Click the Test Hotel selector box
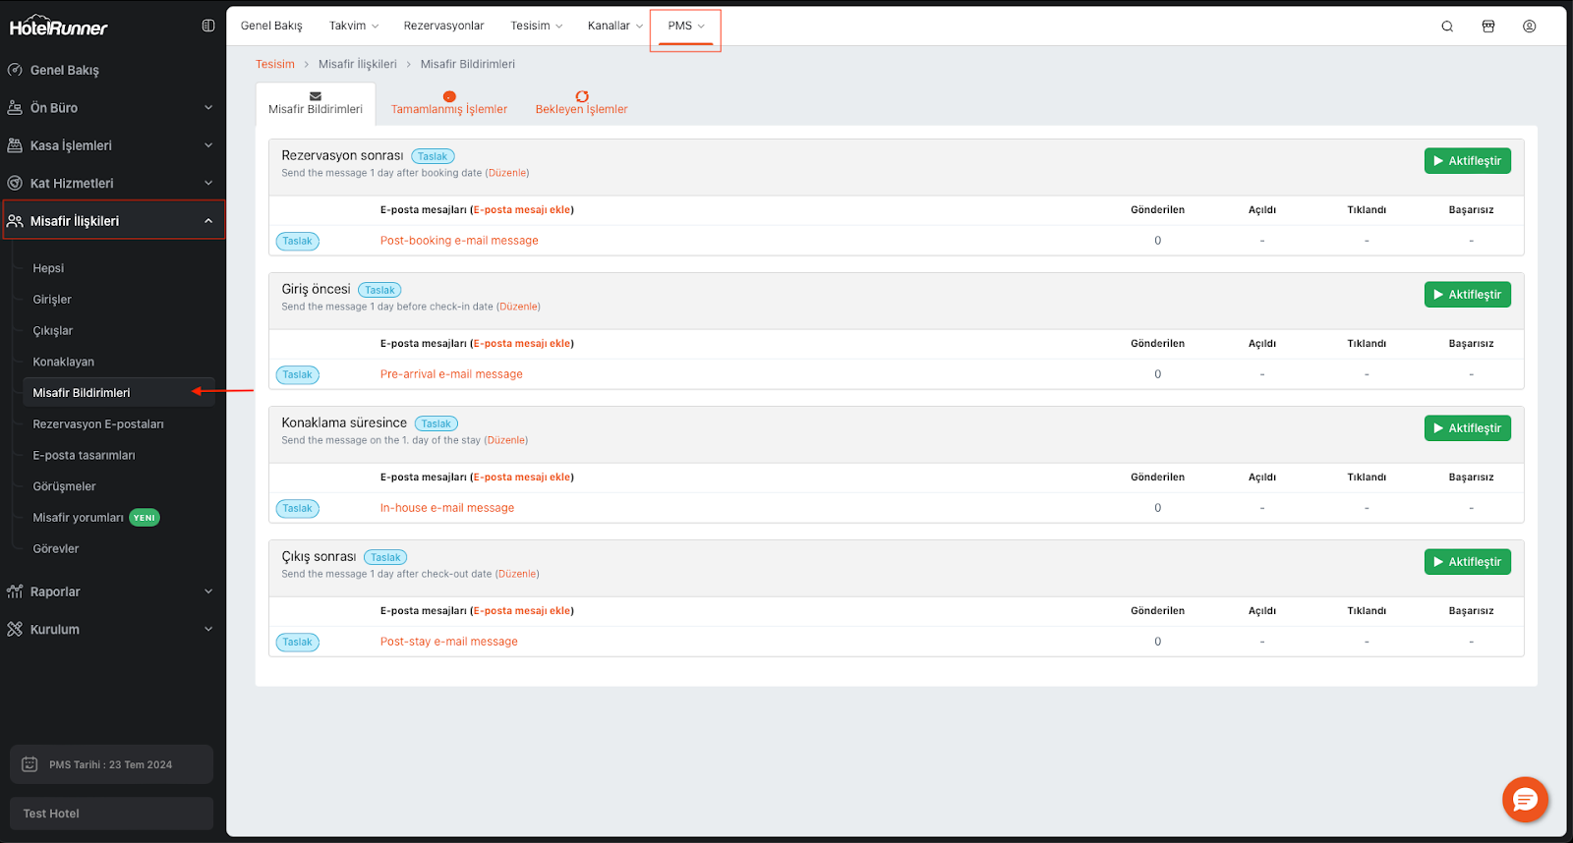The width and height of the screenshot is (1573, 843). 111,814
